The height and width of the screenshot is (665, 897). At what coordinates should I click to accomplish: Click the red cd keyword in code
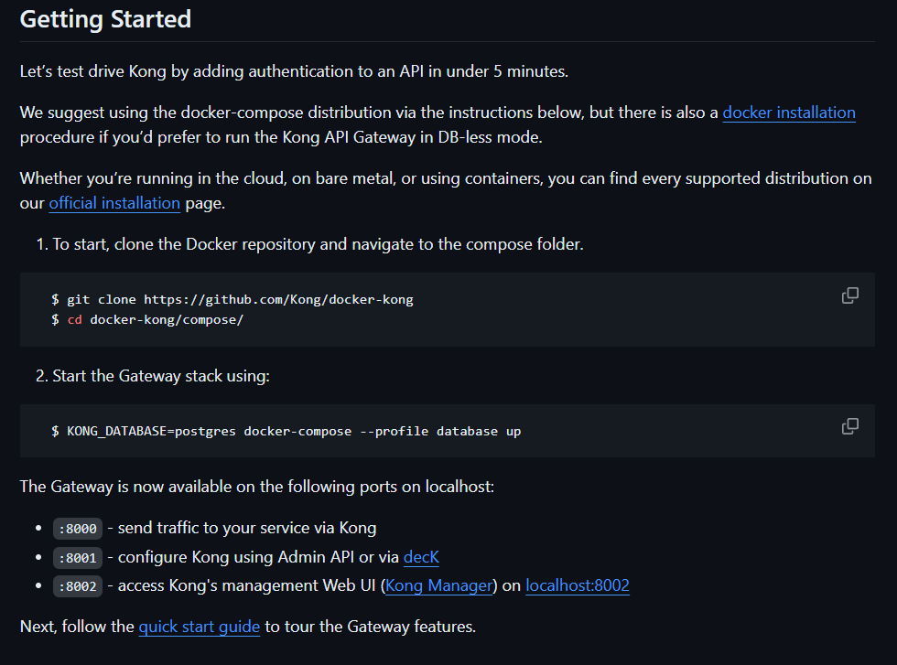point(74,319)
